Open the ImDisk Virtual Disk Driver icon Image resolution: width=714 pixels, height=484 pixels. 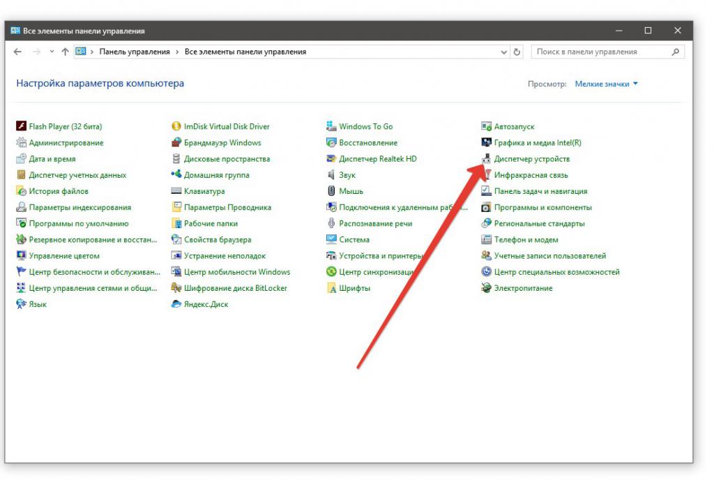176,126
